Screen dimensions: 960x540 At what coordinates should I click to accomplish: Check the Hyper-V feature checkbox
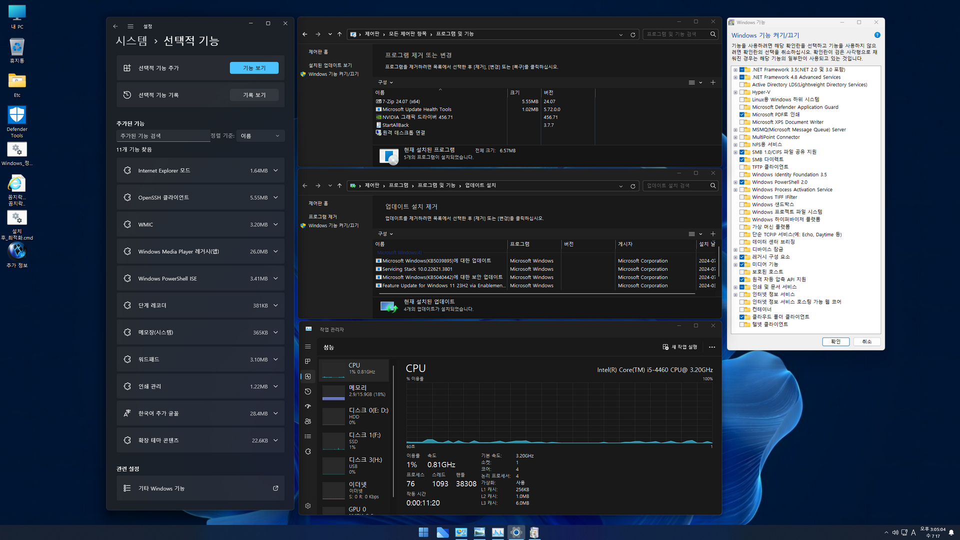pos(742,92)
